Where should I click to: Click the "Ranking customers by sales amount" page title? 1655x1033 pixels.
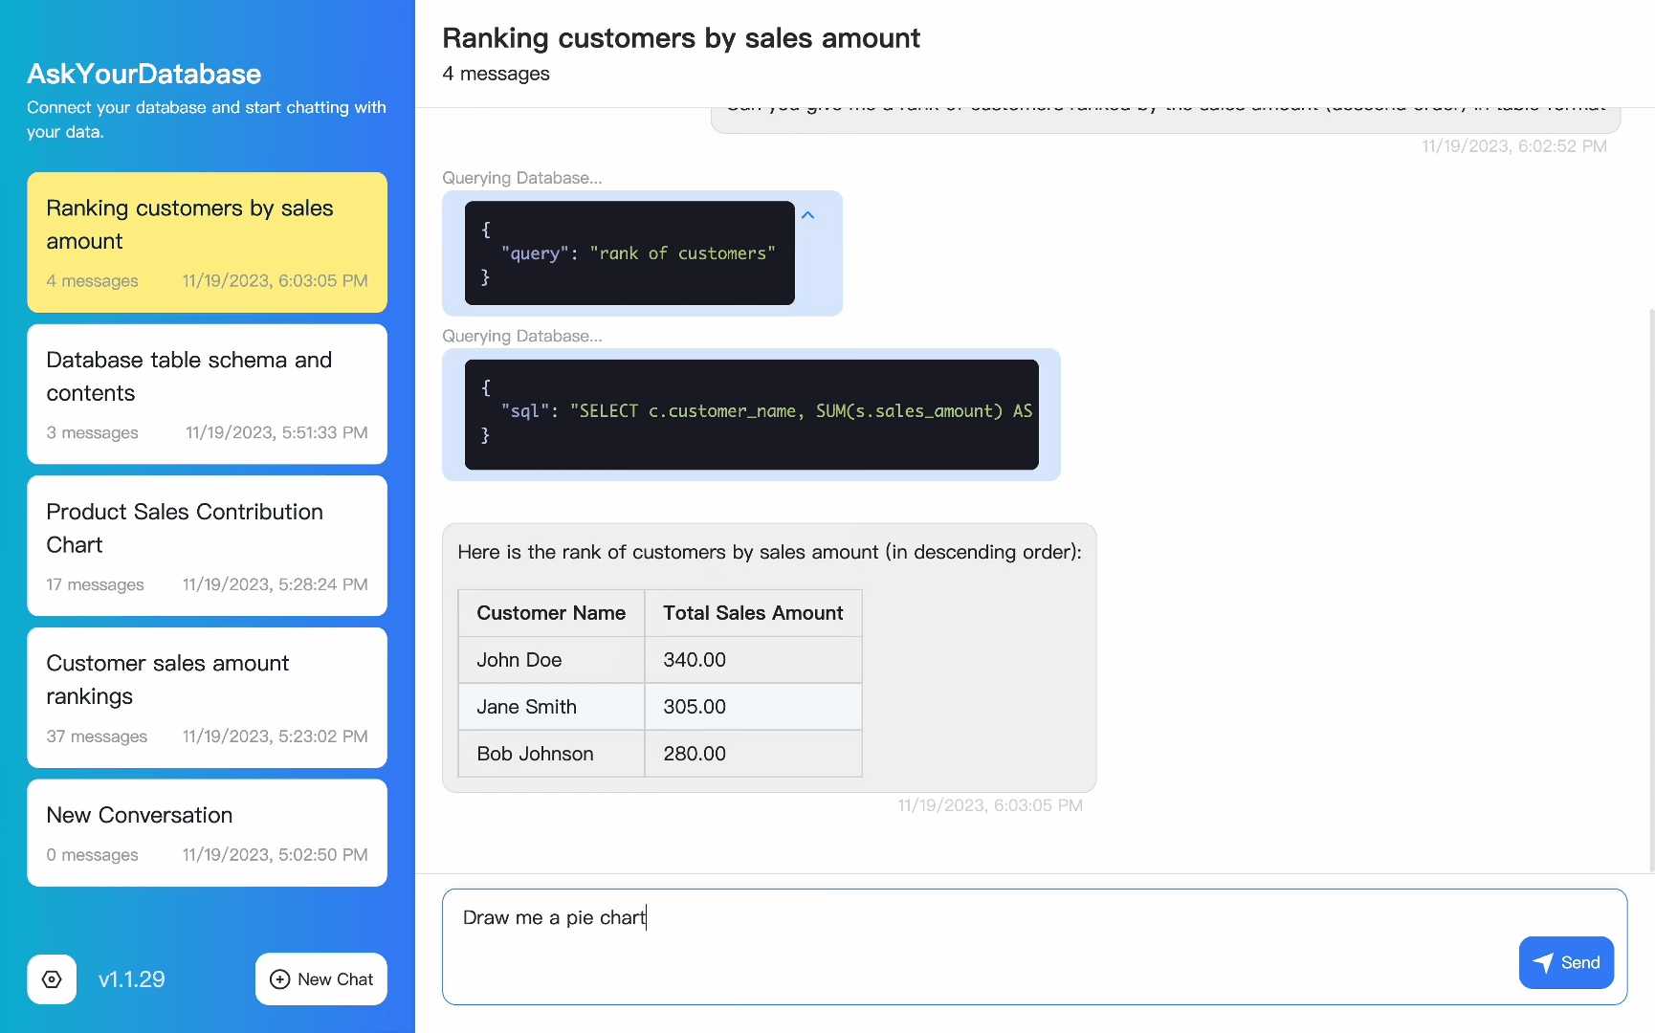pos(681,38)
